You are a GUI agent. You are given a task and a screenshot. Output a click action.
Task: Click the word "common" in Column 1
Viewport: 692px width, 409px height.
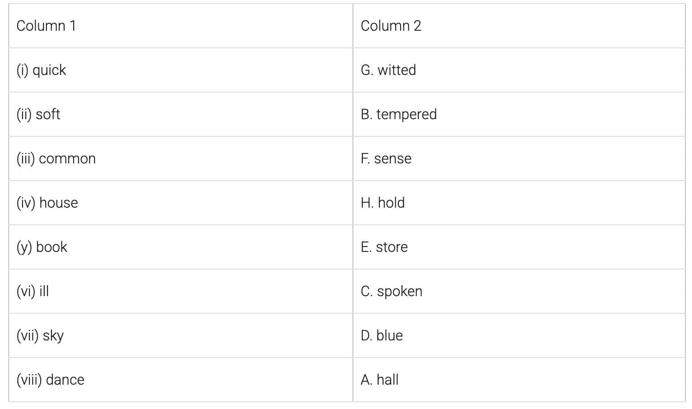67,158
